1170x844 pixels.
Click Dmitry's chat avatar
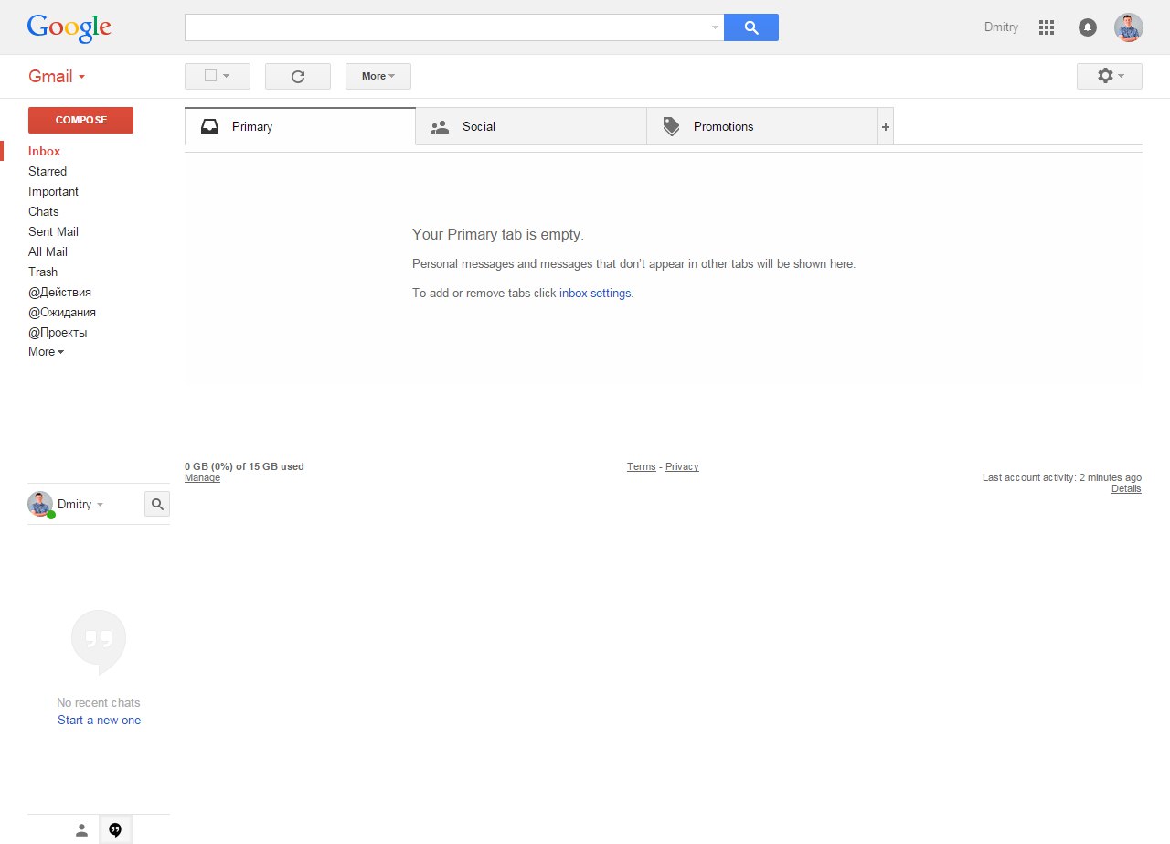[x=40, y=504]
